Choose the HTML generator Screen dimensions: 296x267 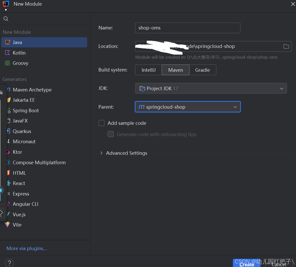(x=19, y=173)
